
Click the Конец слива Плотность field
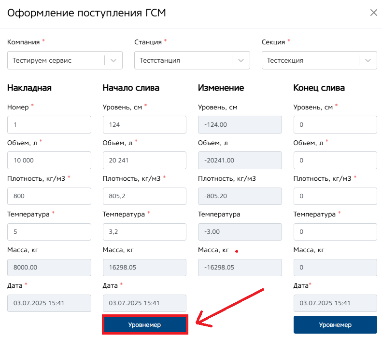(x=335, y=196)
